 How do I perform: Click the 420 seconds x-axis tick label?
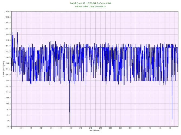[150, 128]
